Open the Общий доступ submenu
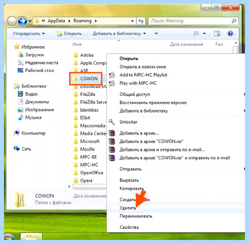 click(x=176, y=94)
